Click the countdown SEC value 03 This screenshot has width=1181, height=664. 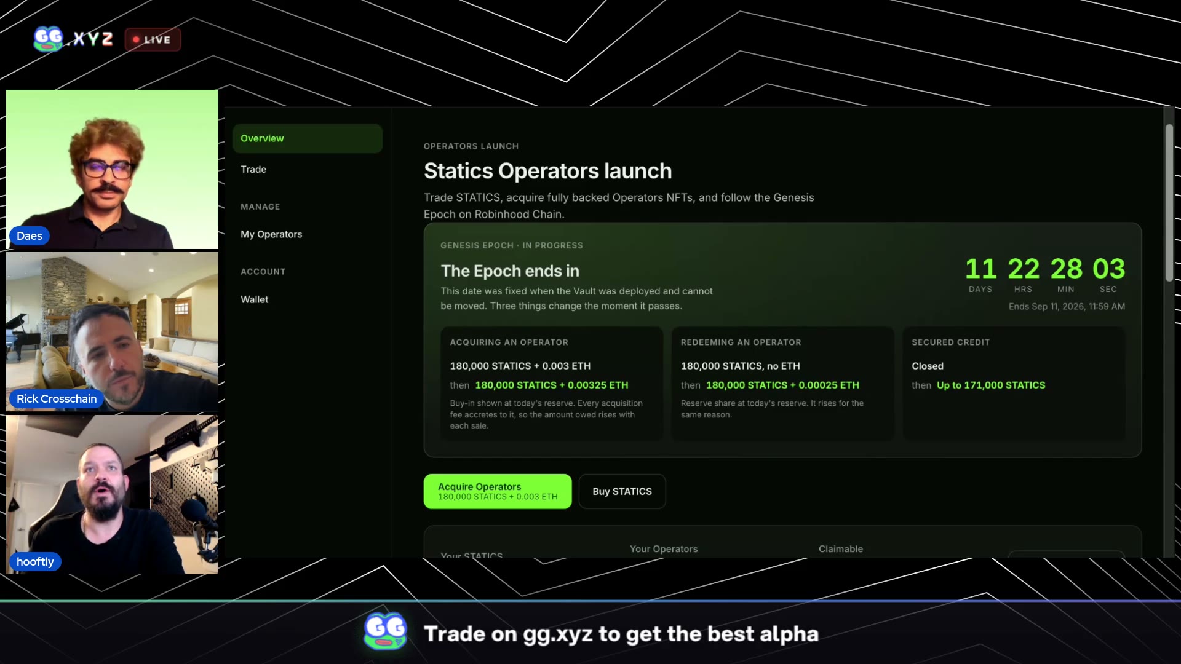[x=1108, y=269]
